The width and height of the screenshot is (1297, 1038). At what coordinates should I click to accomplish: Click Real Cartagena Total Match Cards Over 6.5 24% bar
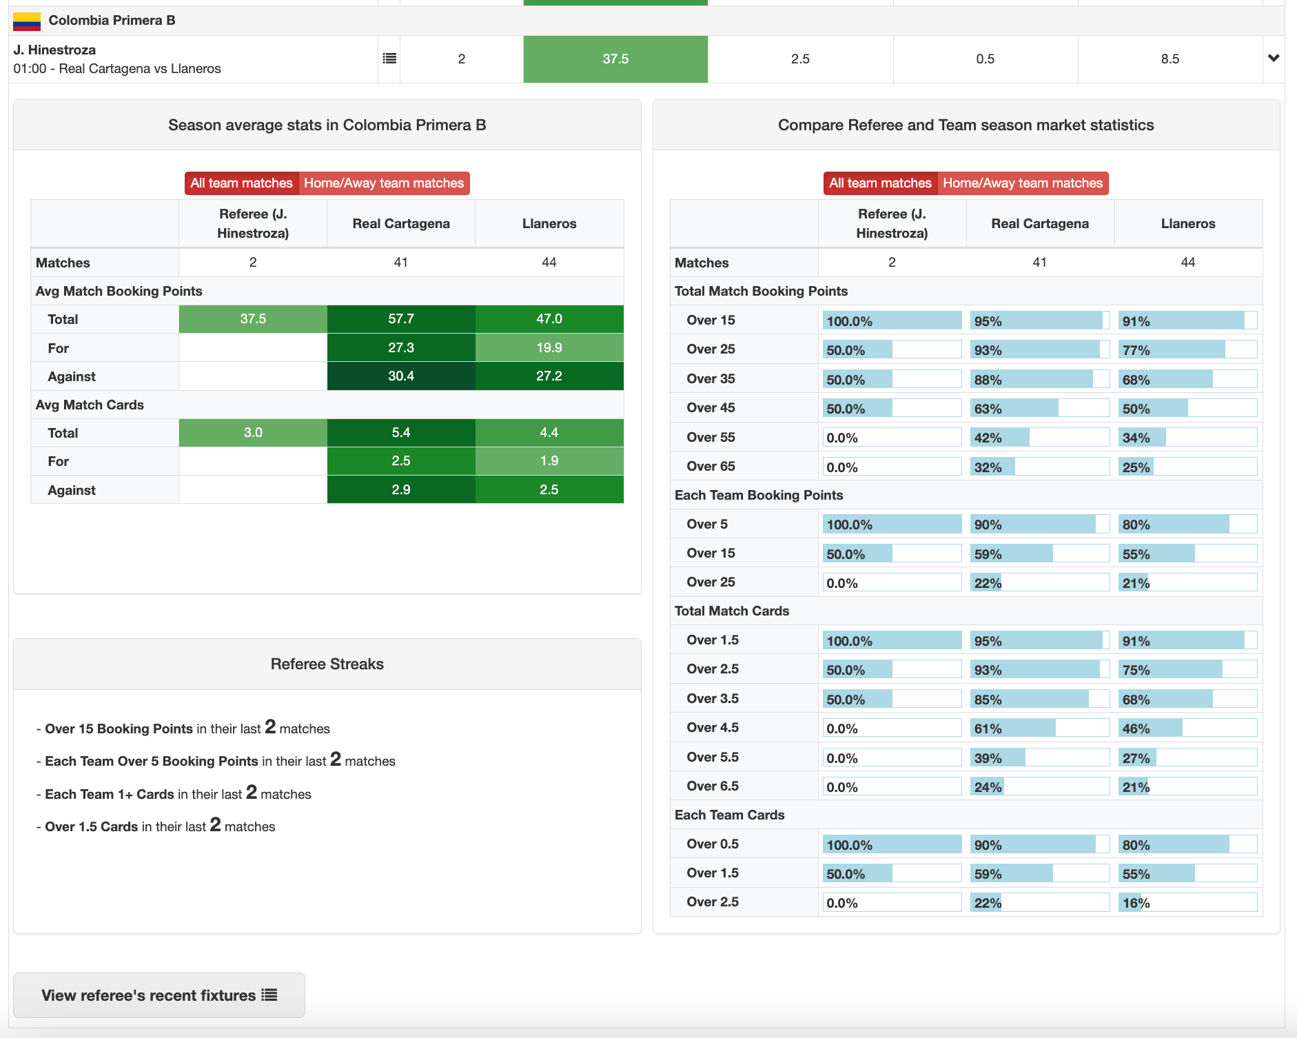coord(1040,786)
